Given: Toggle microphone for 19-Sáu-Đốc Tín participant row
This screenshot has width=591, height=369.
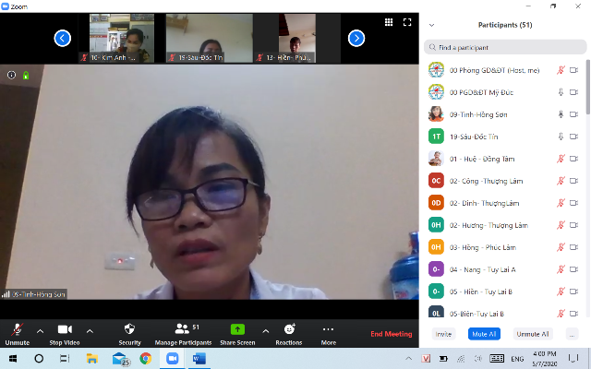Looking at the screenshot, I should [x=561, y=137].
